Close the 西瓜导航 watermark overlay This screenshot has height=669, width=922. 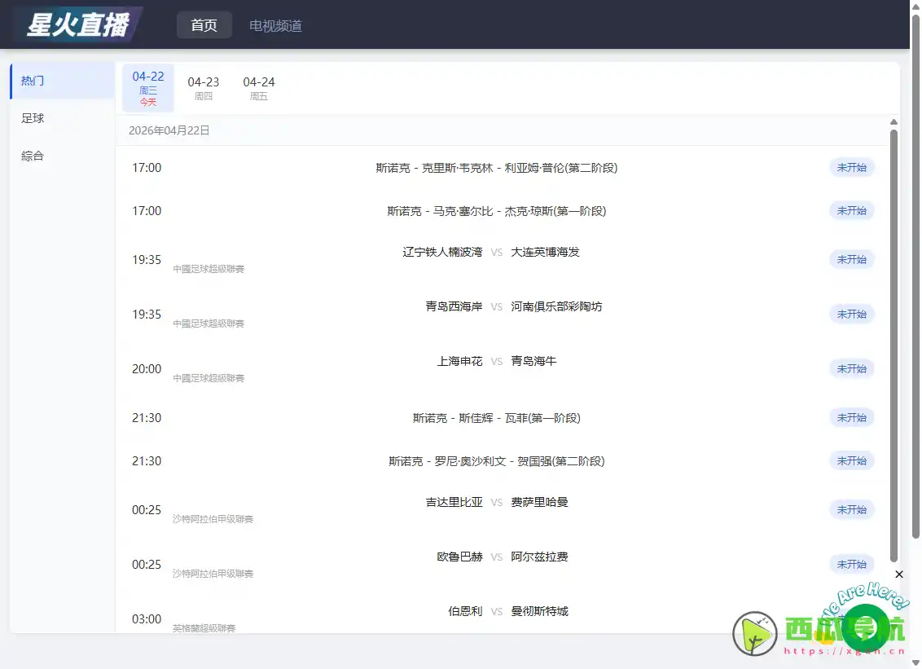click(x=899, y=574)
